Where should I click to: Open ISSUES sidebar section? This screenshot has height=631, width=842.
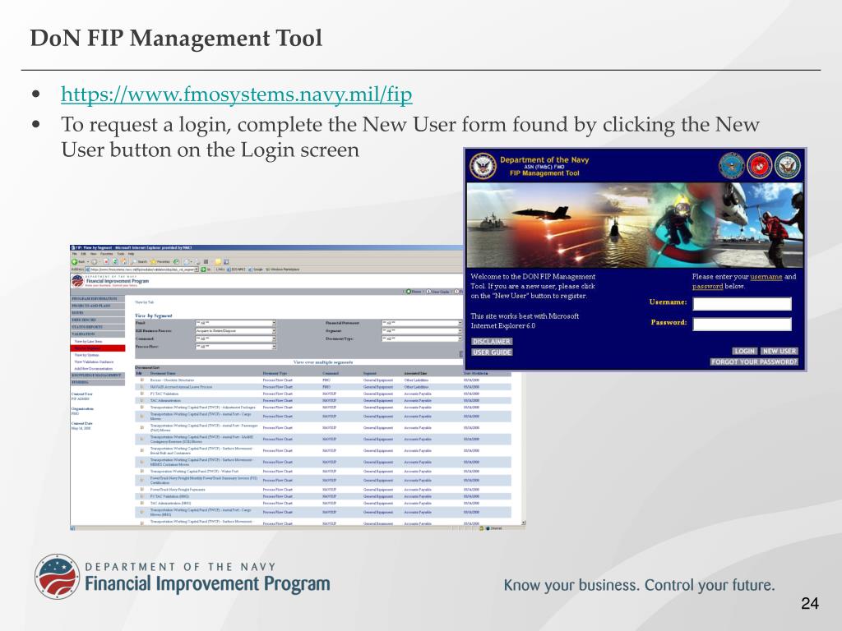(98, 312)
